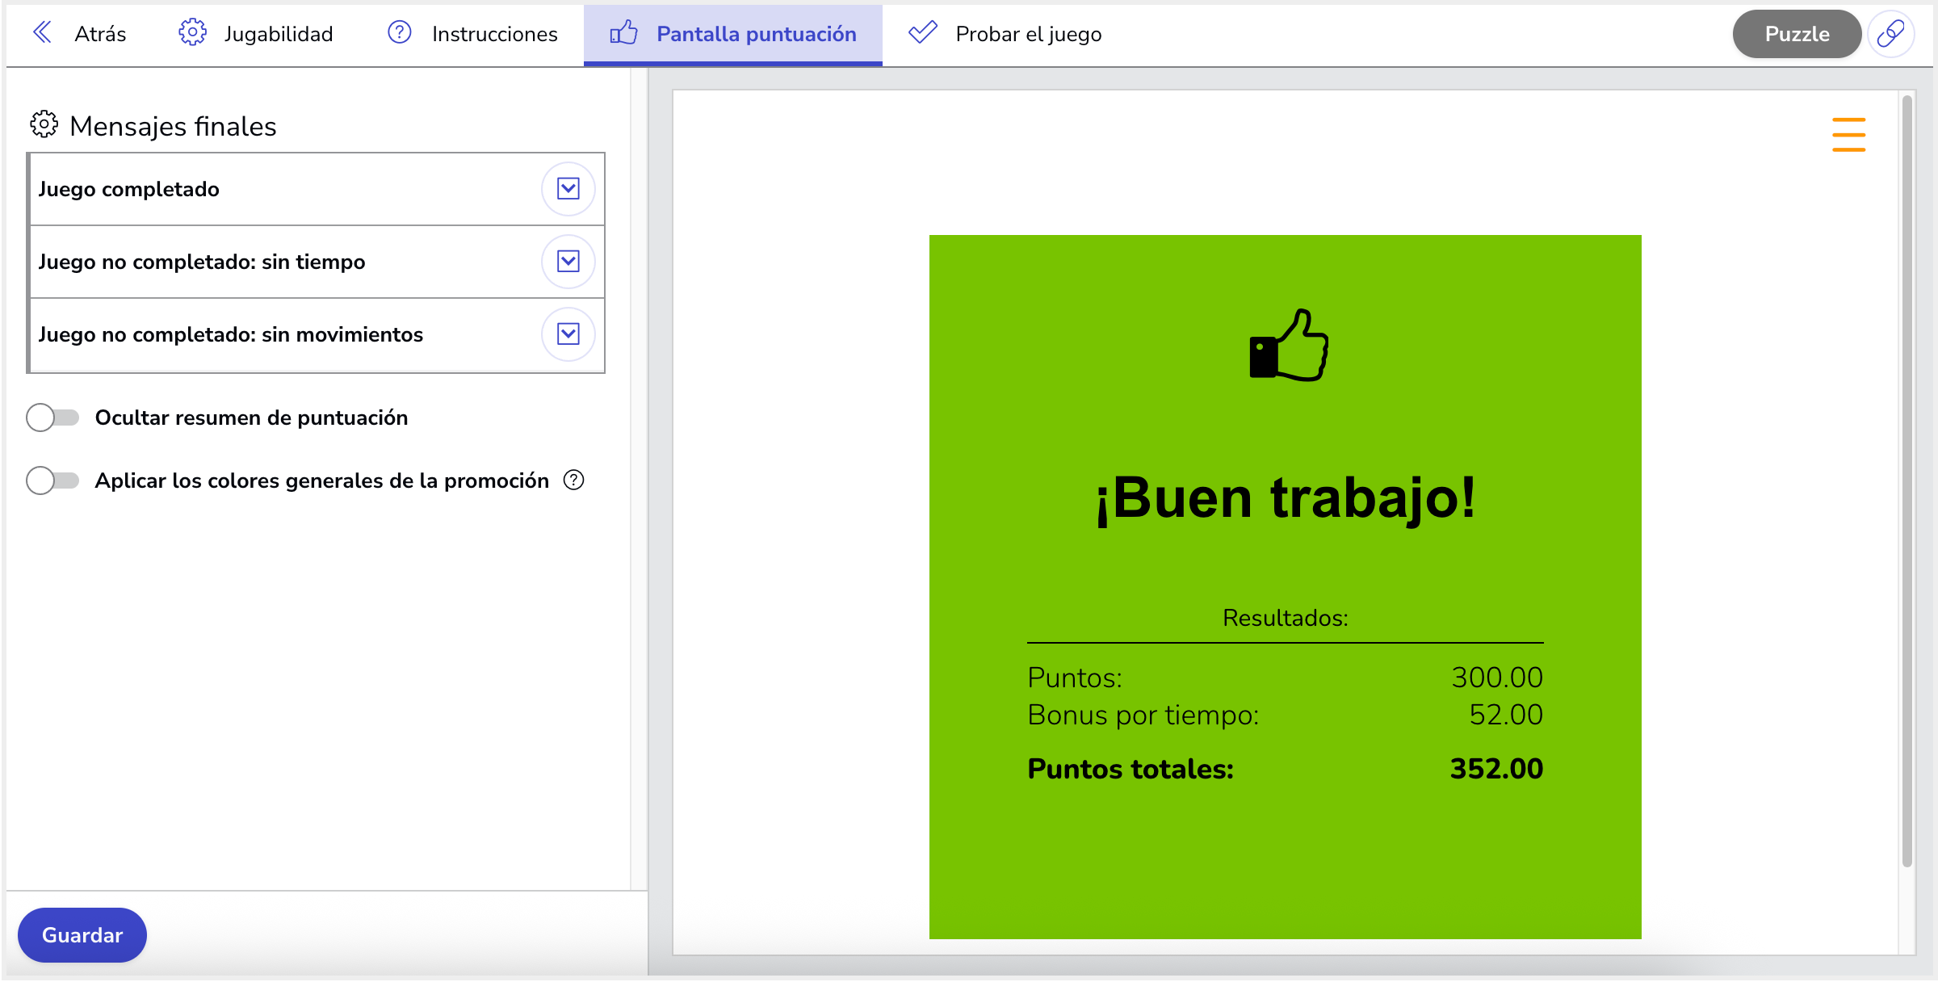Screen dimensions: 1938x982
Task: Click the Mensajes finales heading
Action: tap(174, 126)
